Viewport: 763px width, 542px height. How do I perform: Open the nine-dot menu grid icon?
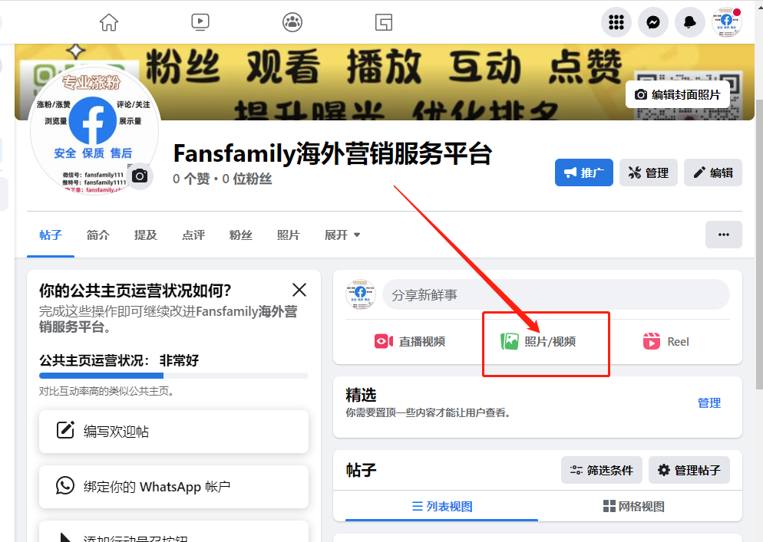[x=616, y=22]
